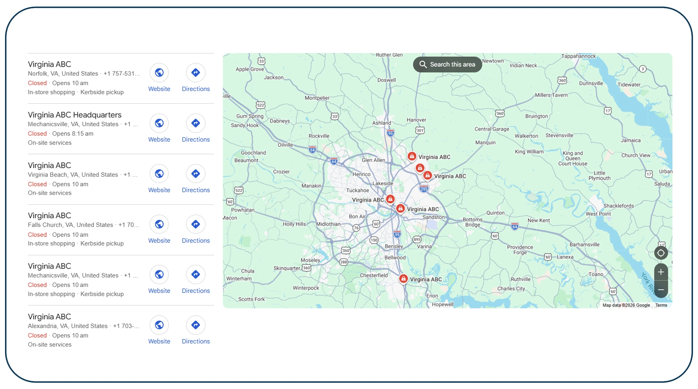698x389 pixels.
Task: Get directions to Virginia ABC Headquarters
Action: [x=195, y=123]
